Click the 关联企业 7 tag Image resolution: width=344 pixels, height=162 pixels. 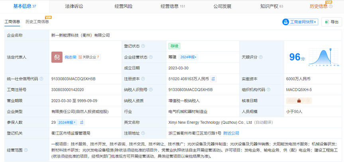[x=88, y=57]
